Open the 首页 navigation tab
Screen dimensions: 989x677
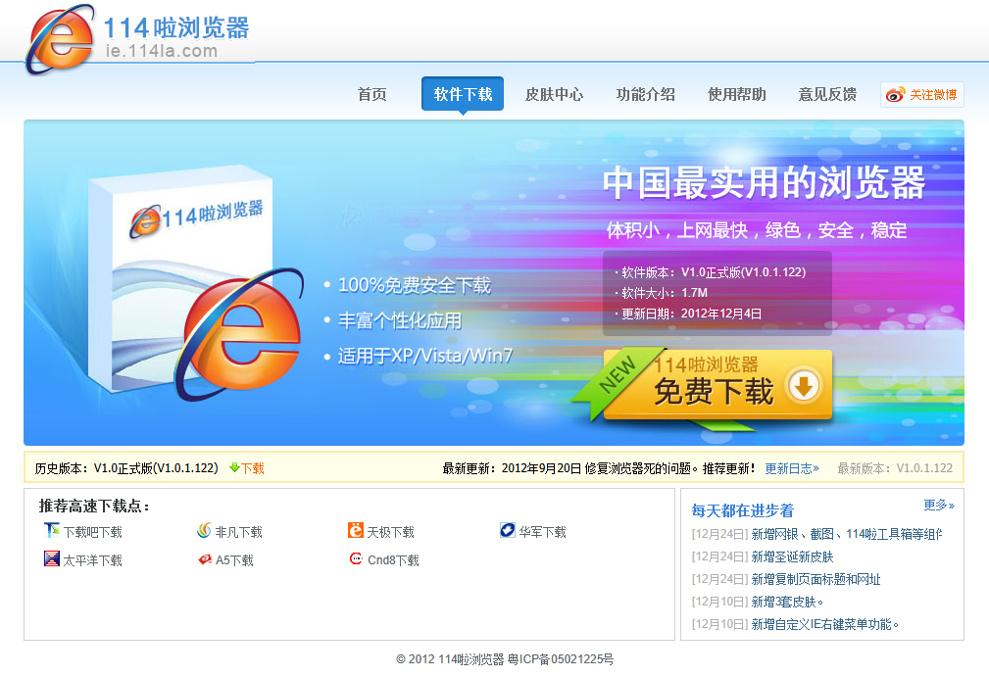[371, 95]
